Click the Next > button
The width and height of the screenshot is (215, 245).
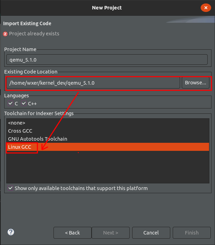pos(110,233)
